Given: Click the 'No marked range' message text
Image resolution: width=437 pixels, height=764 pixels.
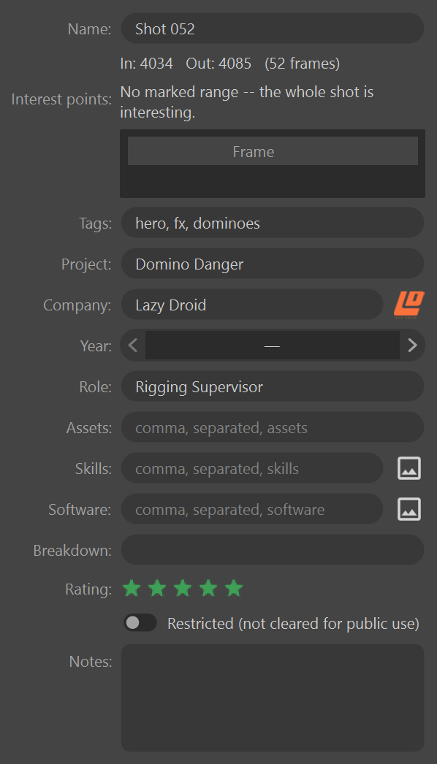Looking at the screenshot, I should (x=247, y=102).
